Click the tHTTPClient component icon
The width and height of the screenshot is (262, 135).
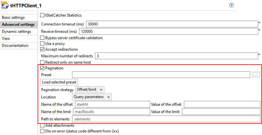[5, 5]
